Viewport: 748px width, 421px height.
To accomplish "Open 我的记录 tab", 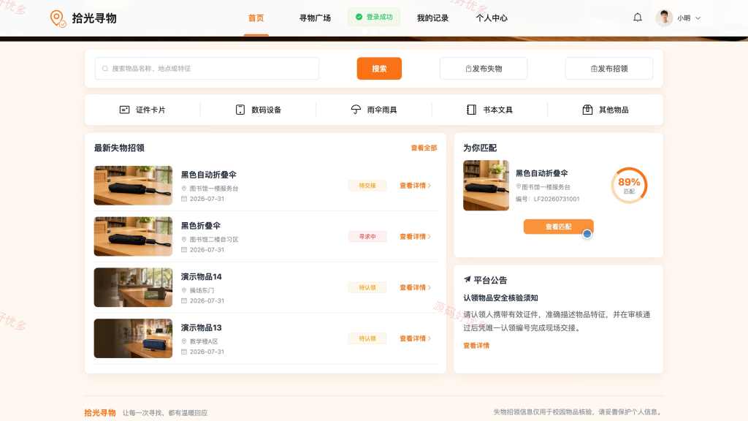I will 432,18.
